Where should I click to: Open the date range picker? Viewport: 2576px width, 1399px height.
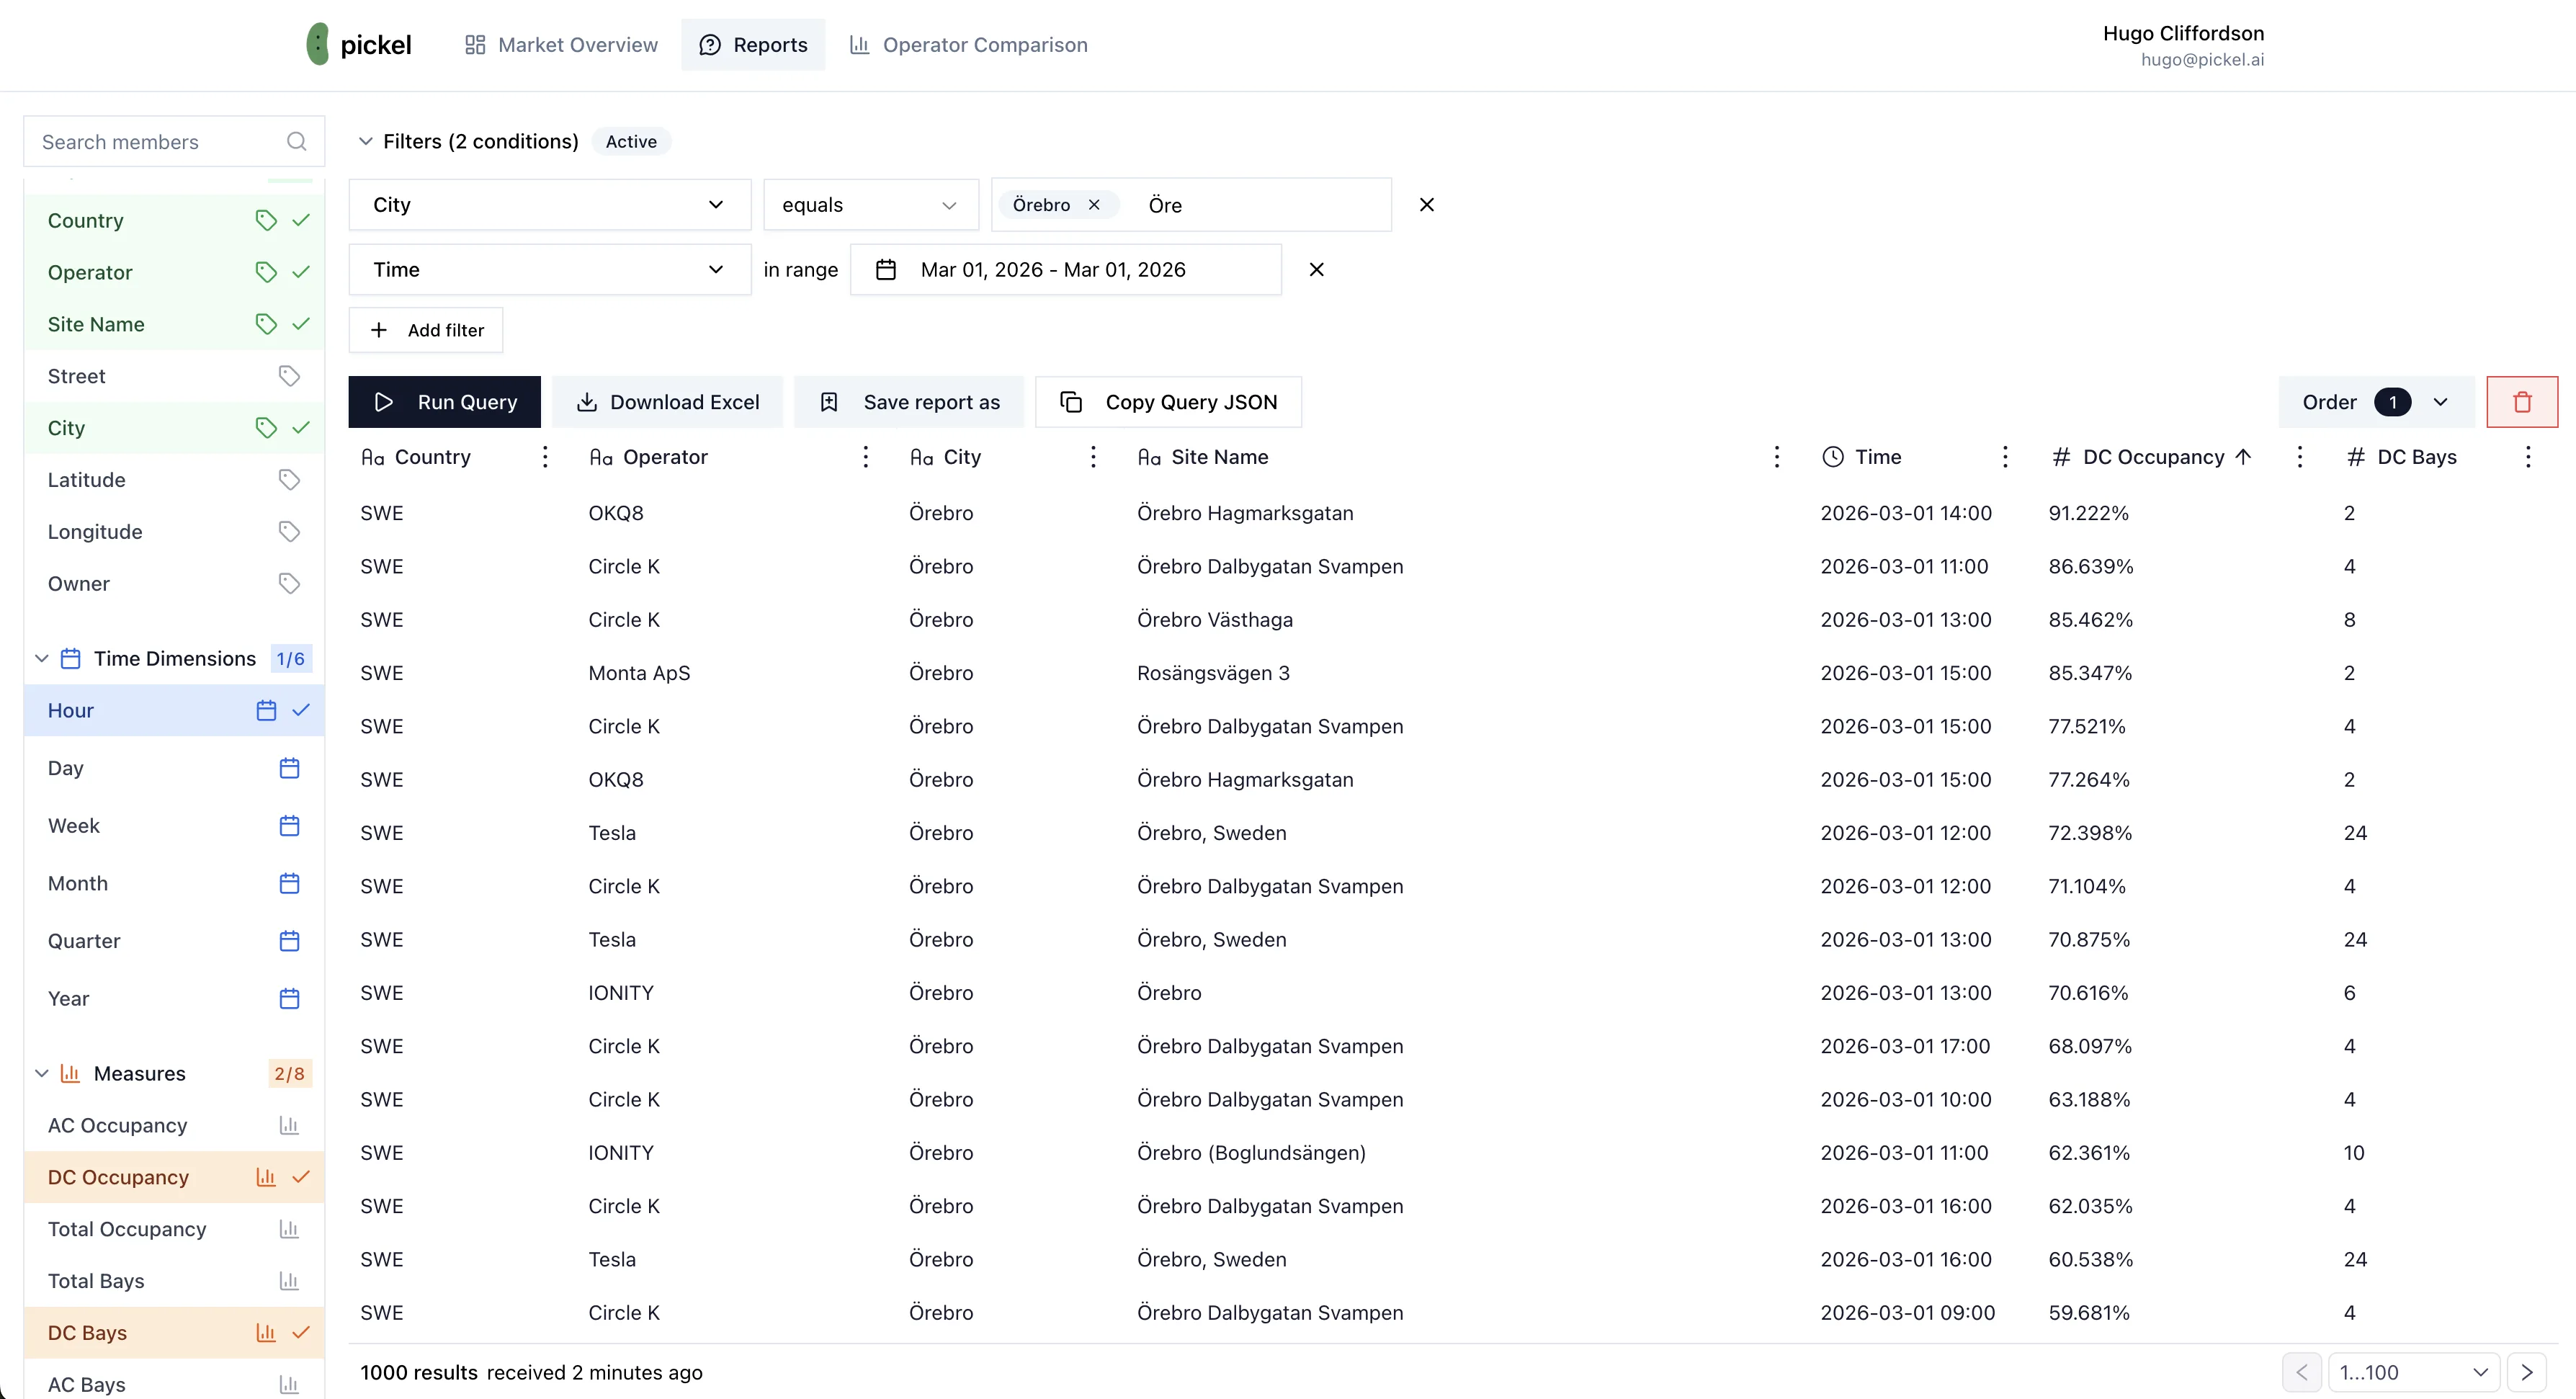(1065, 270)
